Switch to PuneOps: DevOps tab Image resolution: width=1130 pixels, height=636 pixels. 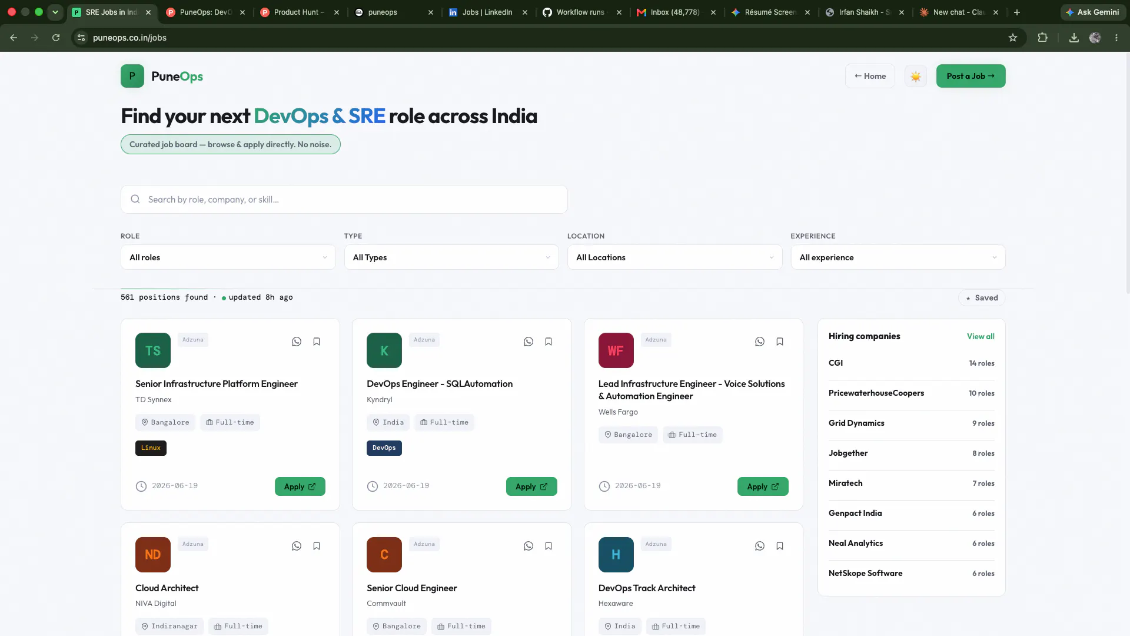pos(205,12)
